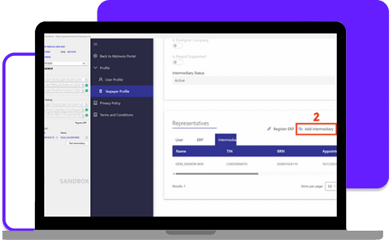Open the date dropdown in the left panel
392x240 pixels.
pos(66,63)
